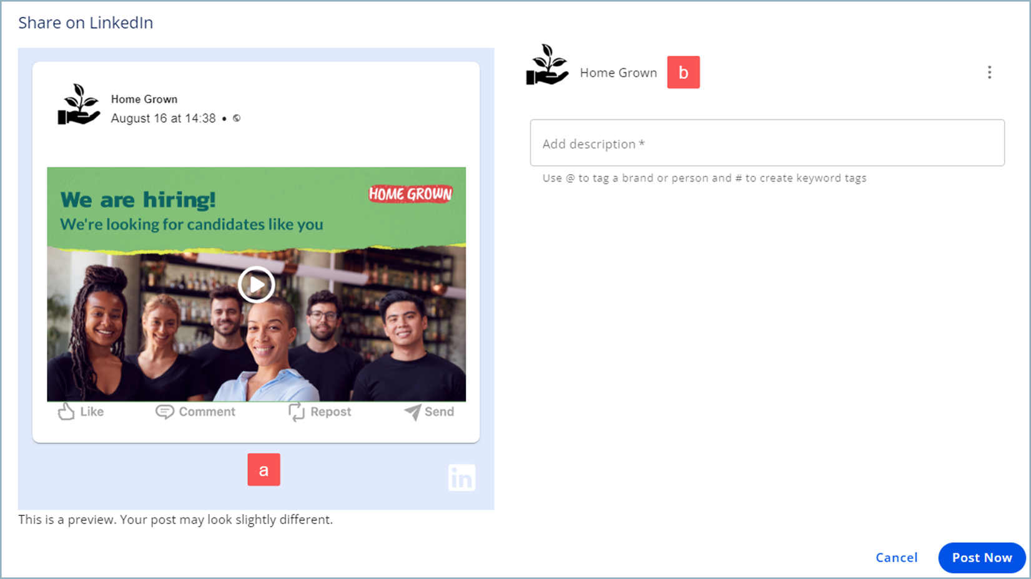
Task: Click the 'Comment' label in preview
Action: (207, 412)
